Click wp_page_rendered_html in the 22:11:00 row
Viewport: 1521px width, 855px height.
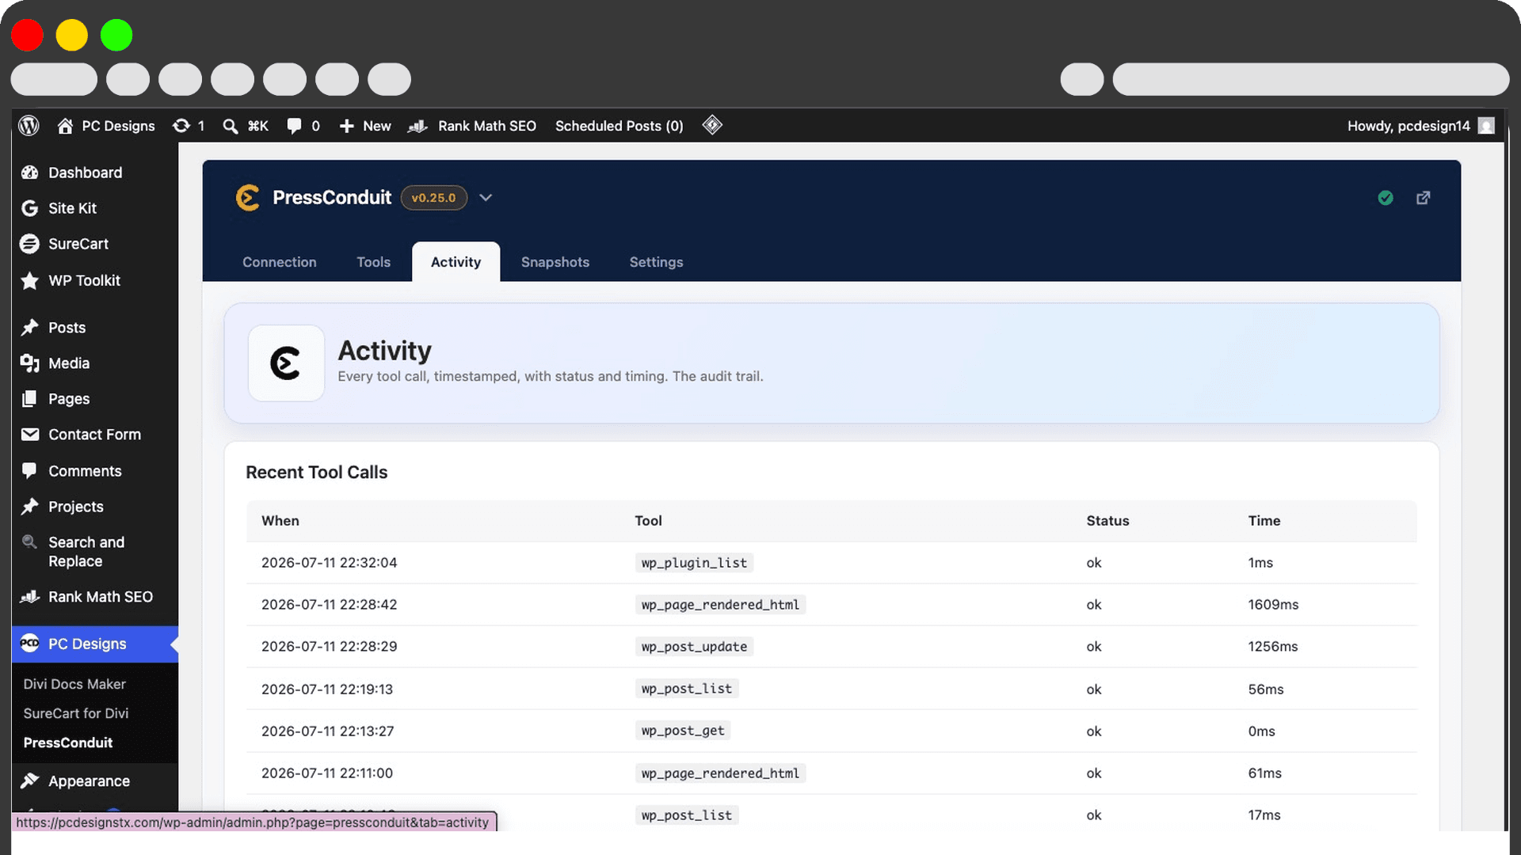pyautogui.click(x=720, y=773)
